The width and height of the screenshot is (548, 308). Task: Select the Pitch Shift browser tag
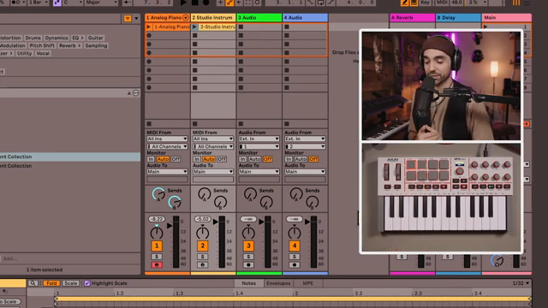pos(42,45)
